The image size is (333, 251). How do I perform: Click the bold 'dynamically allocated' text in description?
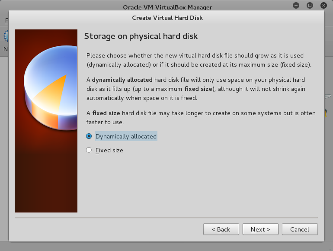click(122, 80)
